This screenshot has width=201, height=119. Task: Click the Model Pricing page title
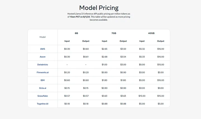tap(99, 8)
